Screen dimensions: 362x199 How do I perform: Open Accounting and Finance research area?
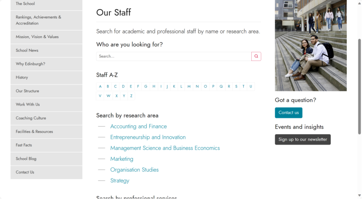click(x=138, y=126)
